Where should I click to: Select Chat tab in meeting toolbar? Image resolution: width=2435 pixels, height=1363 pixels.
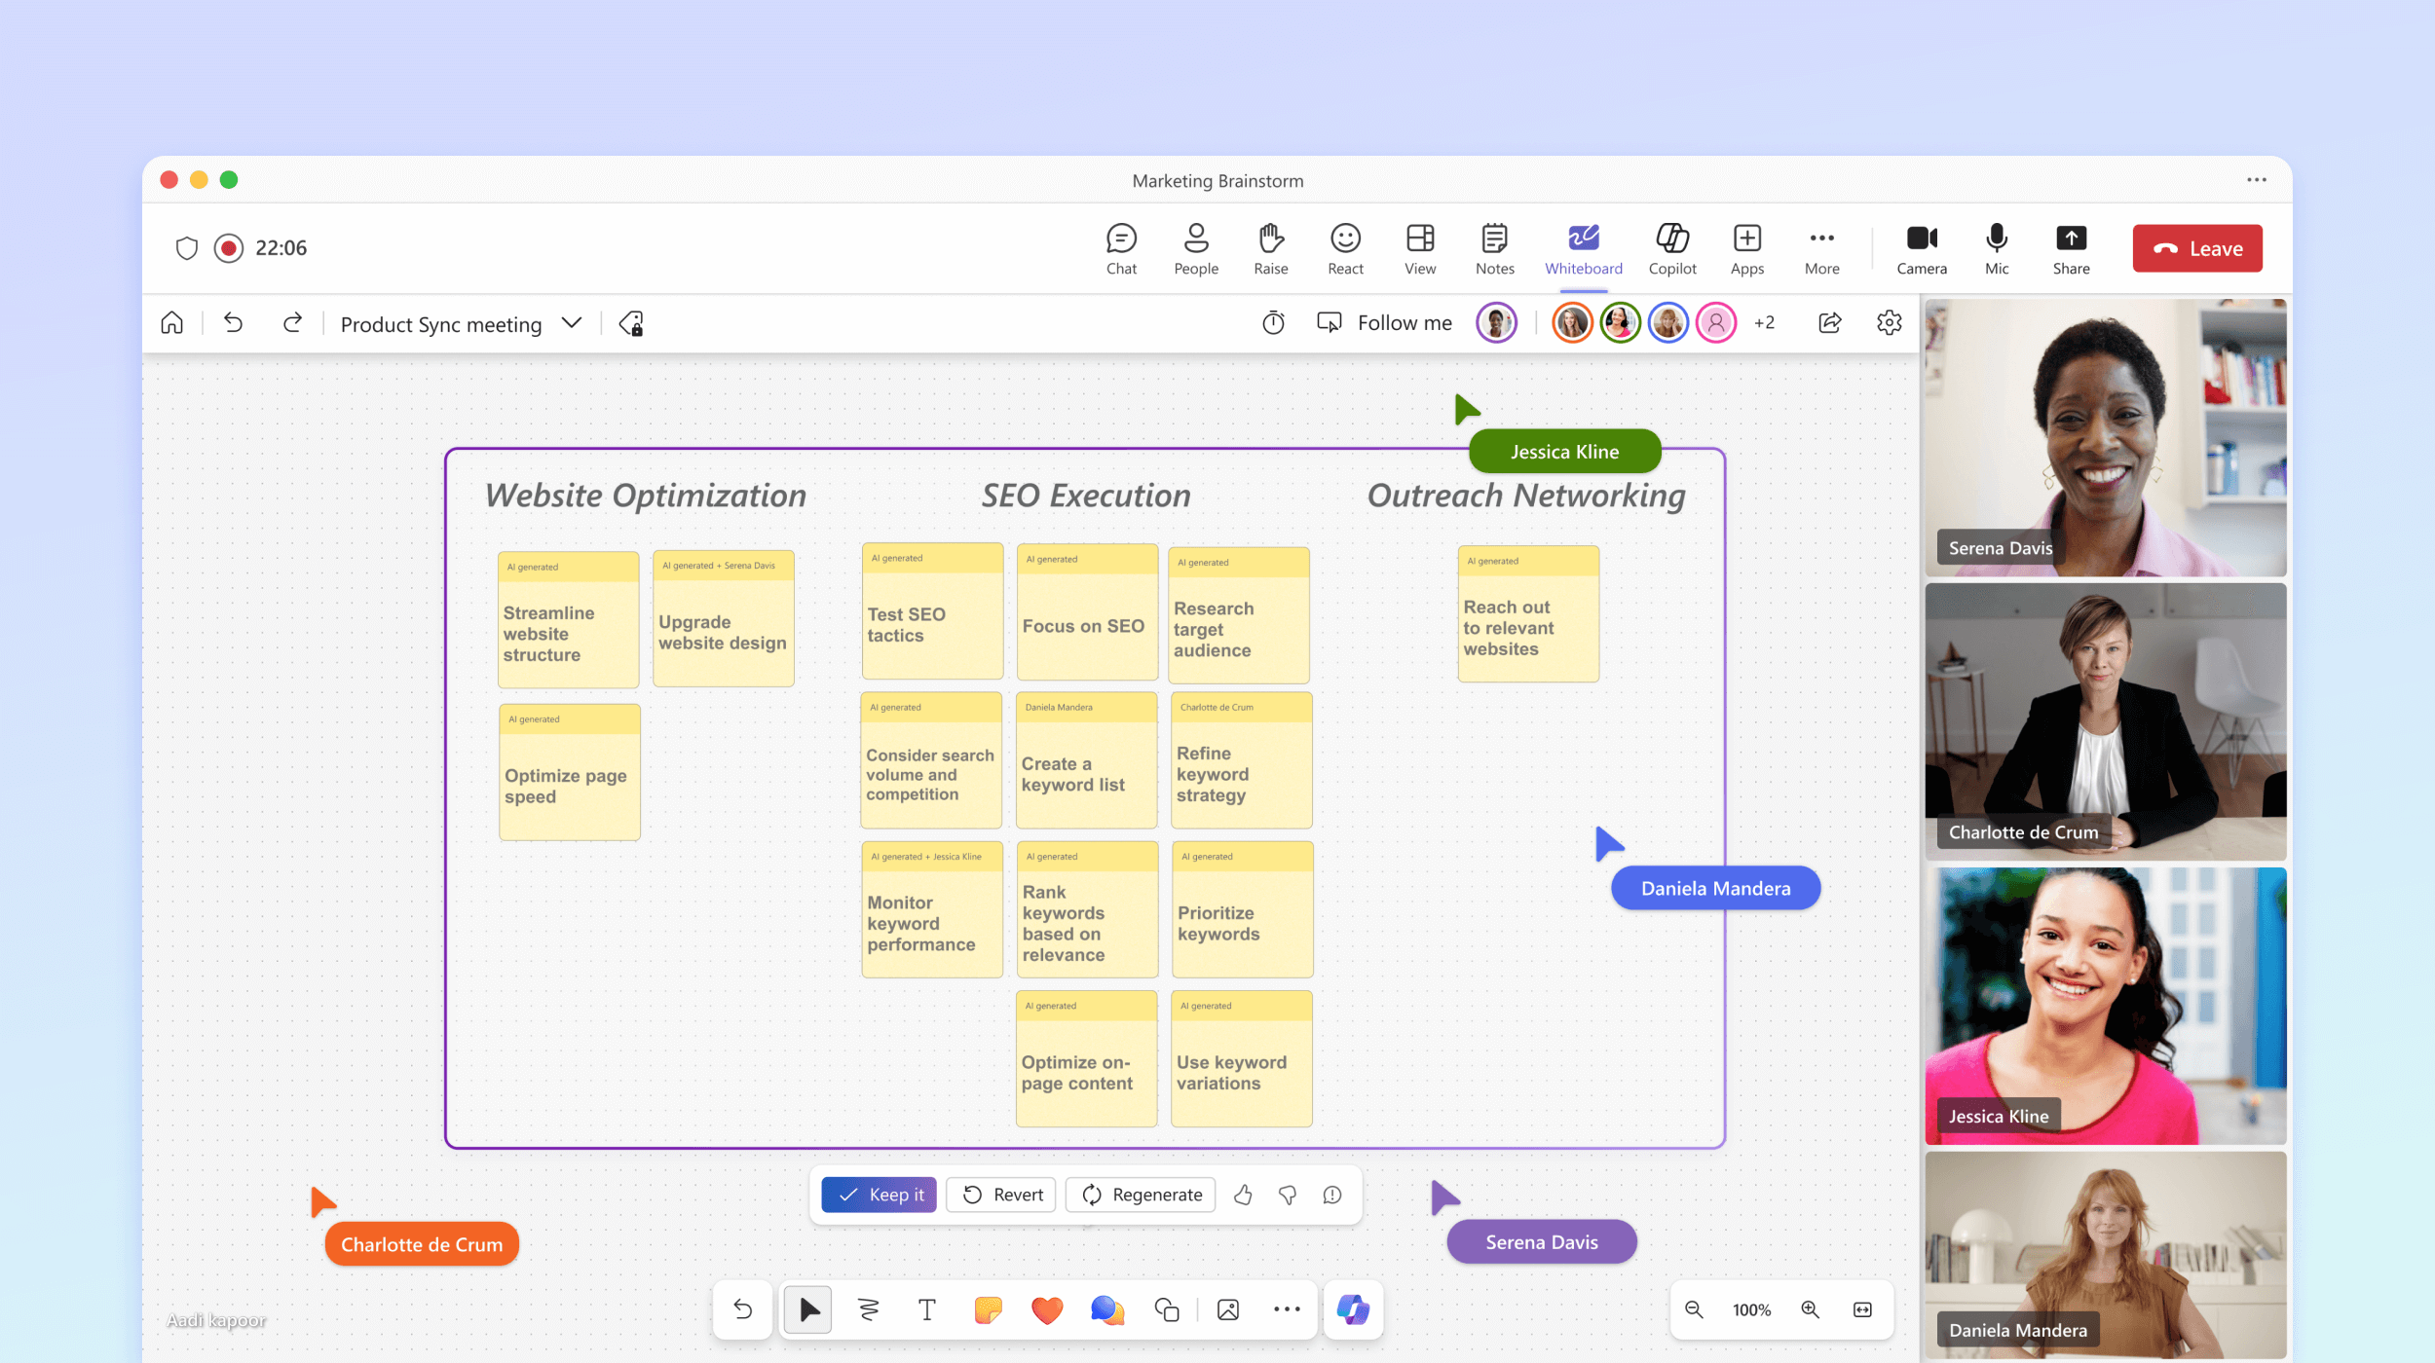tap(1119, 246)
